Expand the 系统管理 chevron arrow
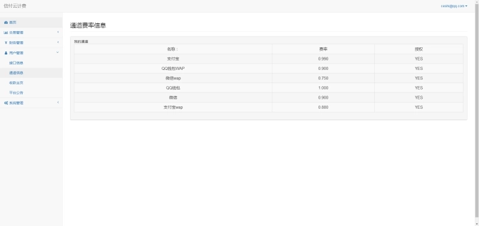 [58, 102]
